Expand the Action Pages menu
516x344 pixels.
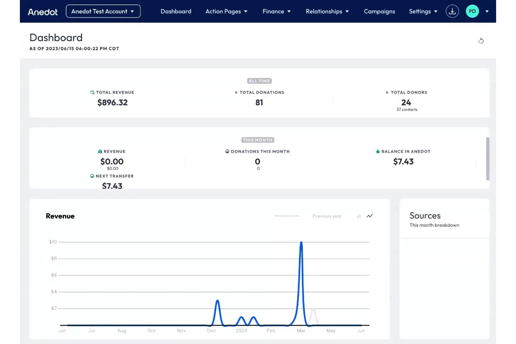(227, 12)
